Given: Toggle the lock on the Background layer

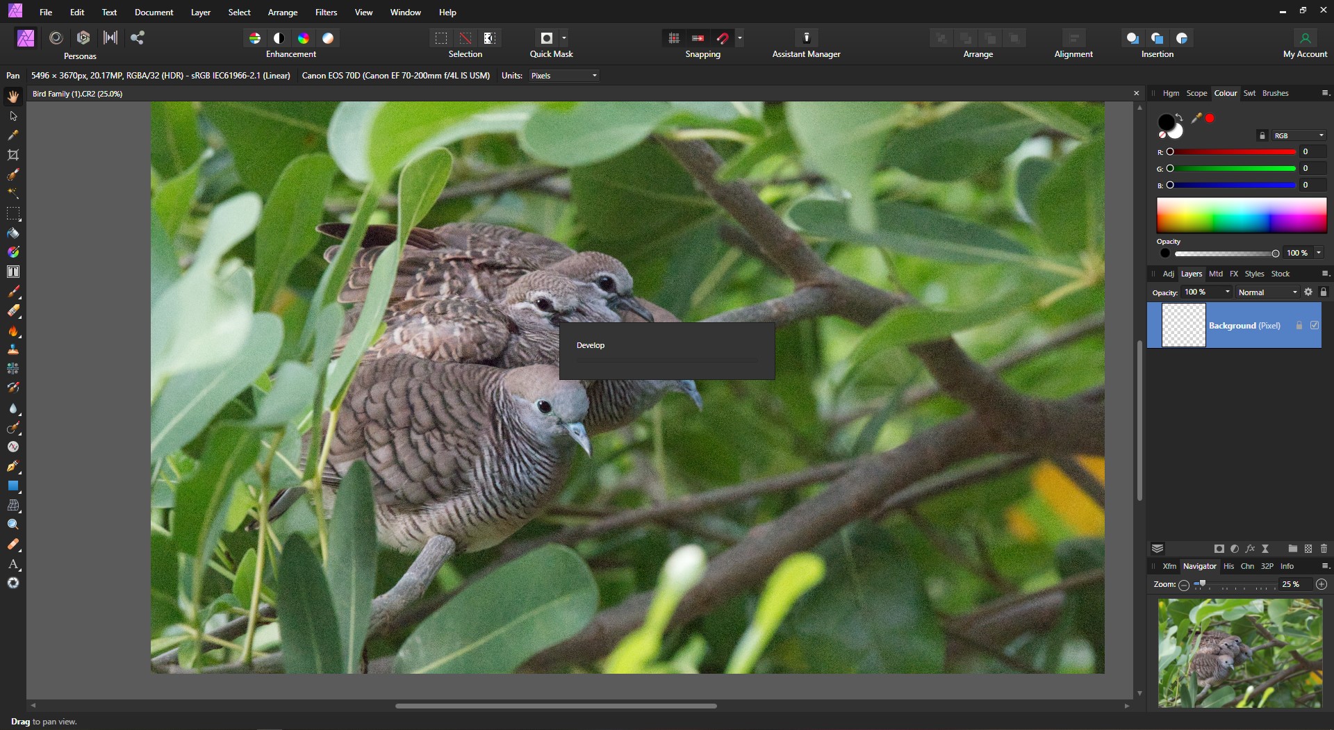Looking at the screenshot, I should pyautogui.click(x=1298, y=325).
